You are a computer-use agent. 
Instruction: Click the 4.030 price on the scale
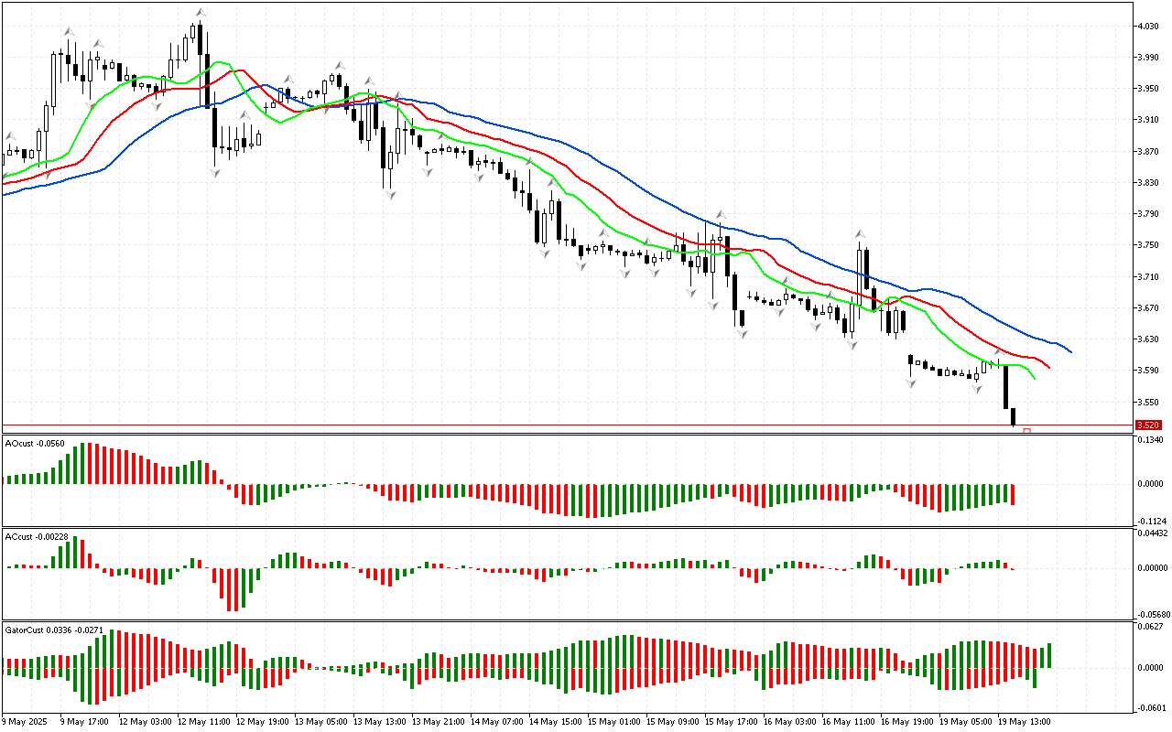(1147, 26)
